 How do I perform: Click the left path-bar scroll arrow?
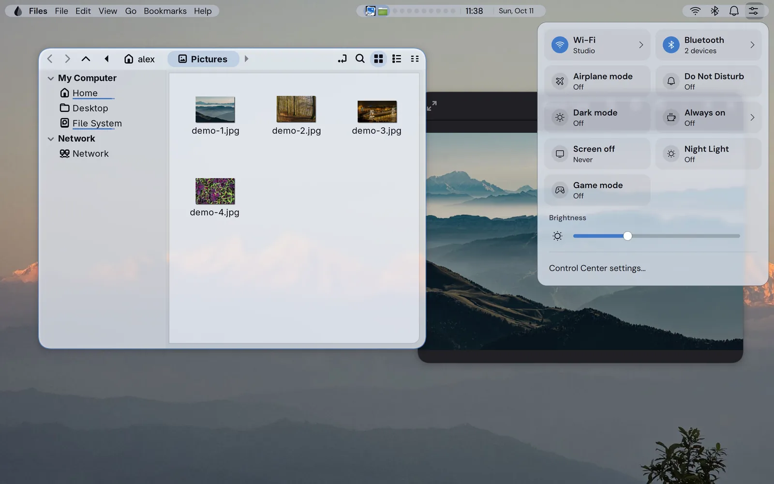(106, 59)
